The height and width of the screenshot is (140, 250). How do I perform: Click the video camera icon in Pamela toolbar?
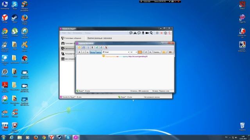click(x=147, y=33)
